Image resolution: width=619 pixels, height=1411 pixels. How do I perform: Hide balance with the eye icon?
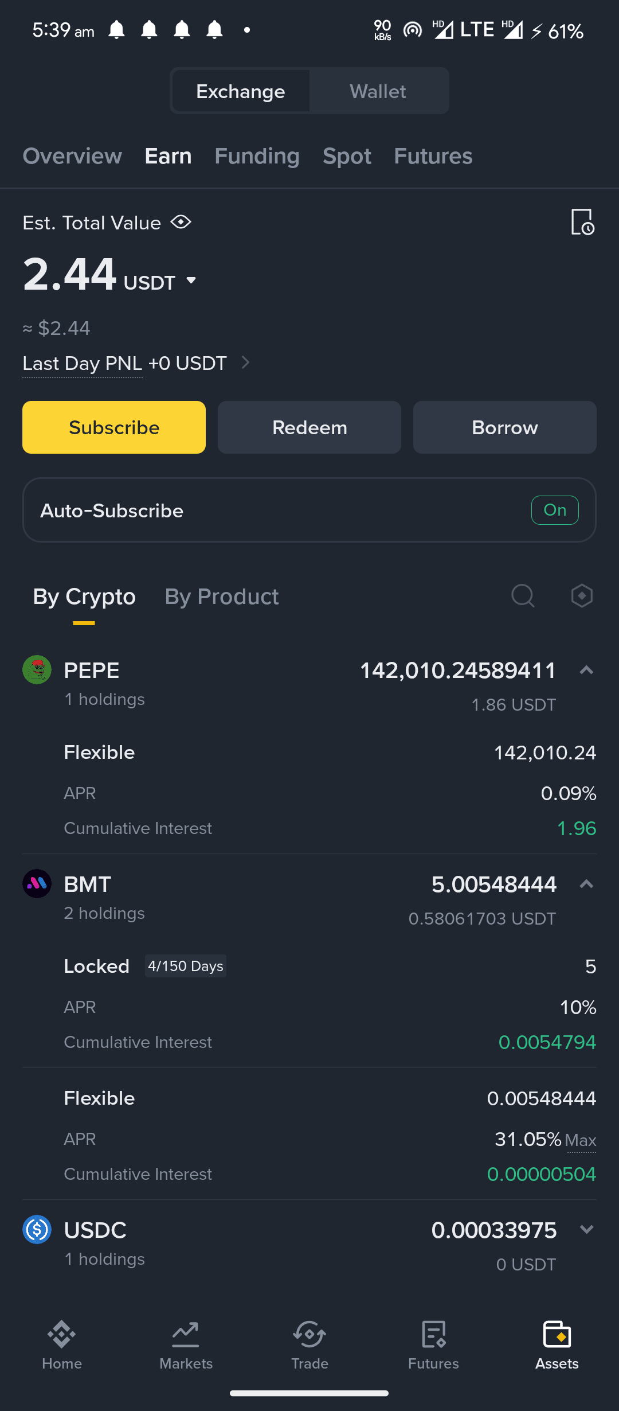click(x=181, y=222)
